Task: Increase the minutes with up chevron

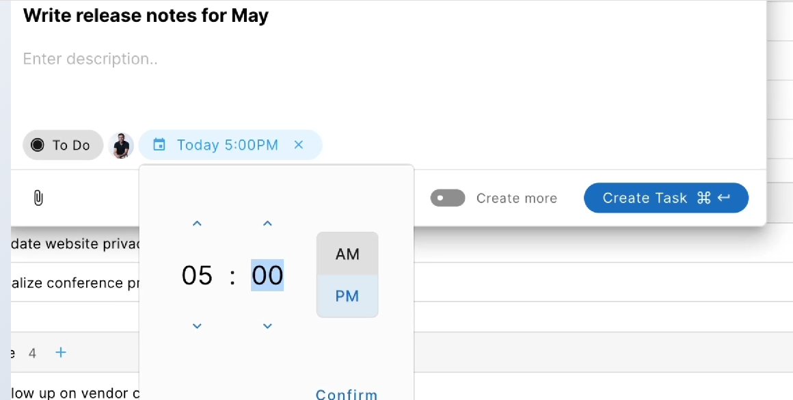Action: 267,224
